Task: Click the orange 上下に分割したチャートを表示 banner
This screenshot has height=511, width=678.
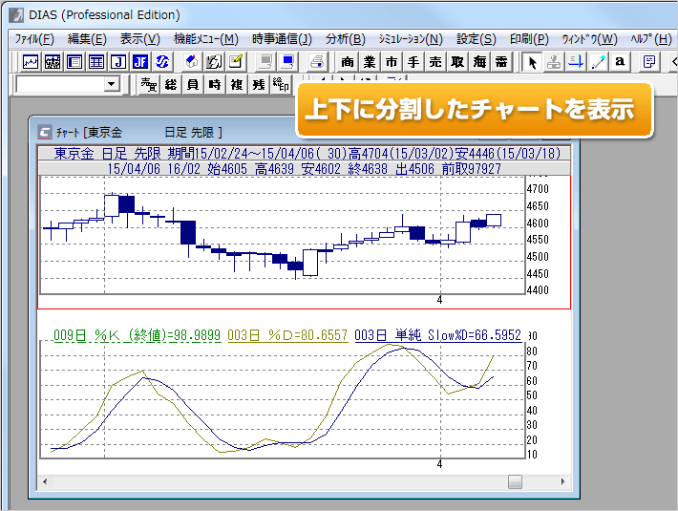Action: pos(473,109)
